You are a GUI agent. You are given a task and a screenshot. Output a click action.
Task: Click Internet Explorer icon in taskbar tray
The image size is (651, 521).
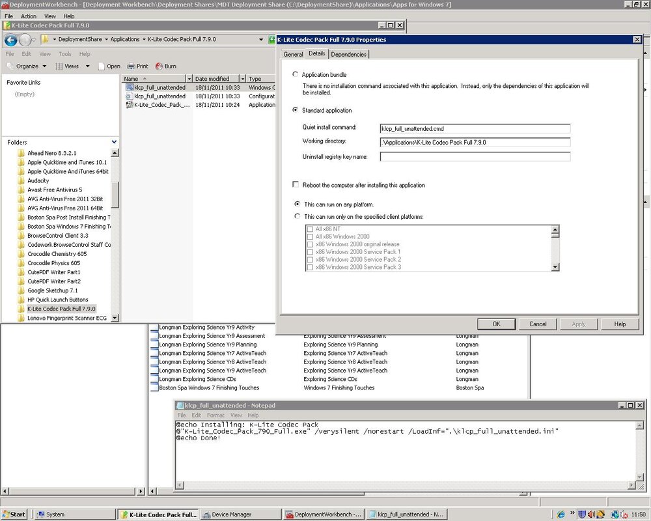click(x=561, y=514)
